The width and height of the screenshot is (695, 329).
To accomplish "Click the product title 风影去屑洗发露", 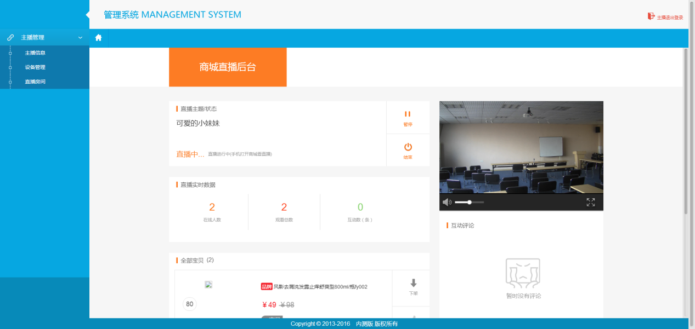I will pyautogui.click(x=320, y=287).
